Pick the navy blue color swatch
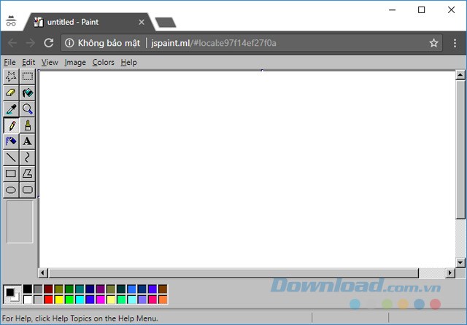The width and height of the screenshot is (467, 325). [90, 289]
